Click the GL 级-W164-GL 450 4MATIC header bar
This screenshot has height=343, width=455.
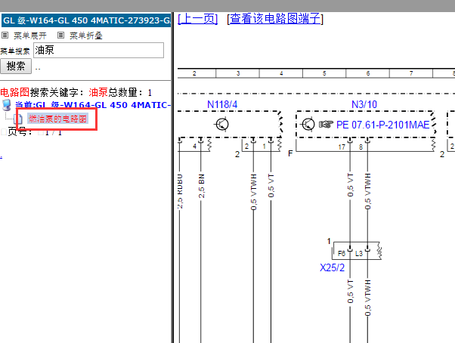(x=86, y=20)
